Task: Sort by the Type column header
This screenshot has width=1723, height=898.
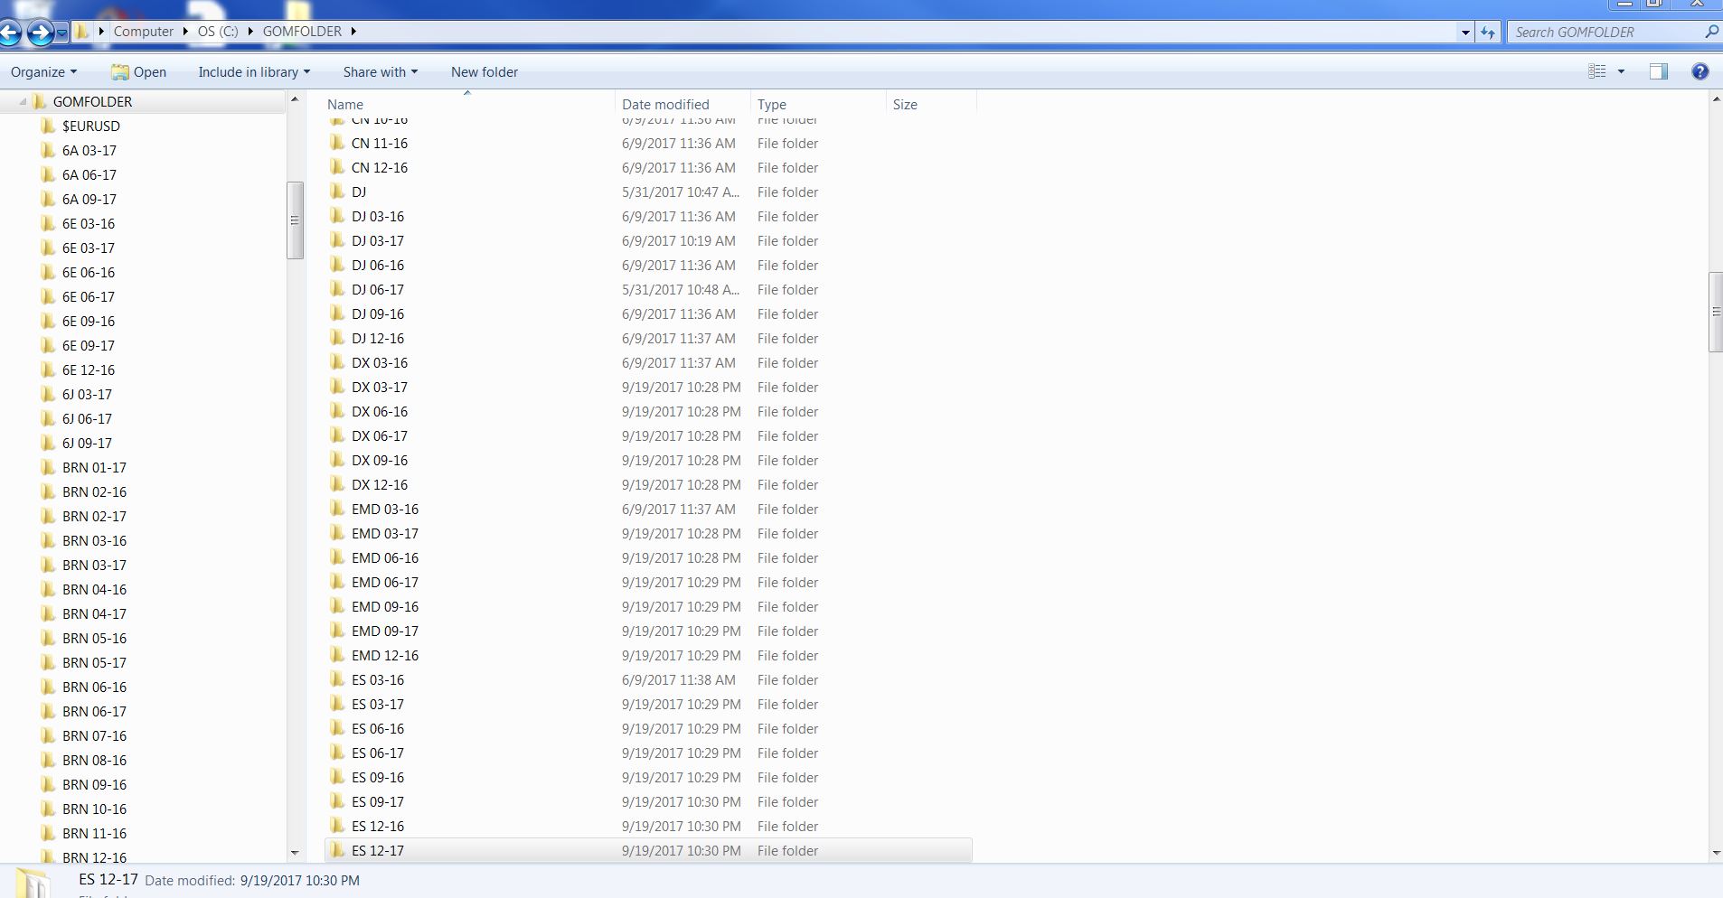Action: 771,105
